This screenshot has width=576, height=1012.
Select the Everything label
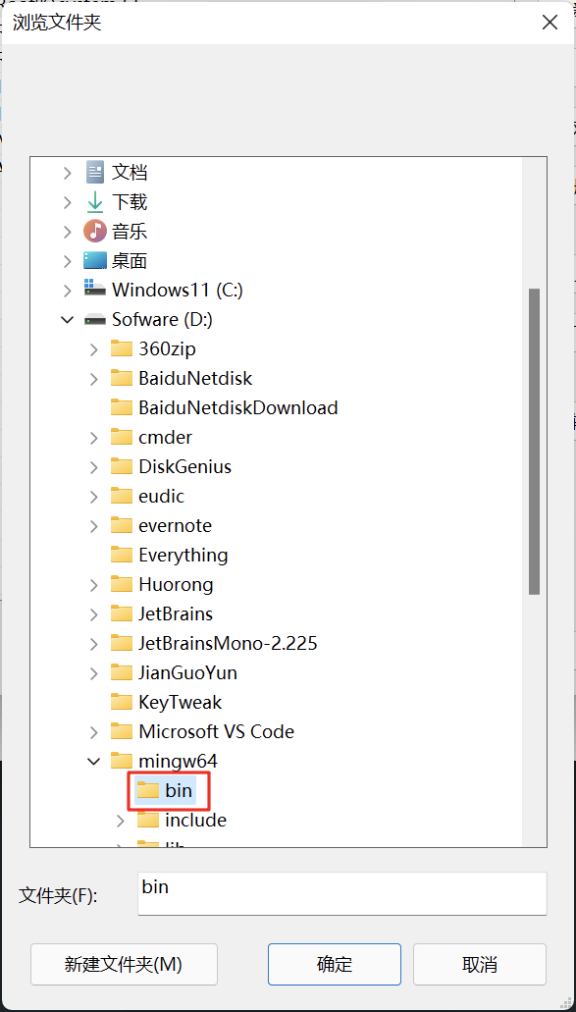[x=183, y=555]
